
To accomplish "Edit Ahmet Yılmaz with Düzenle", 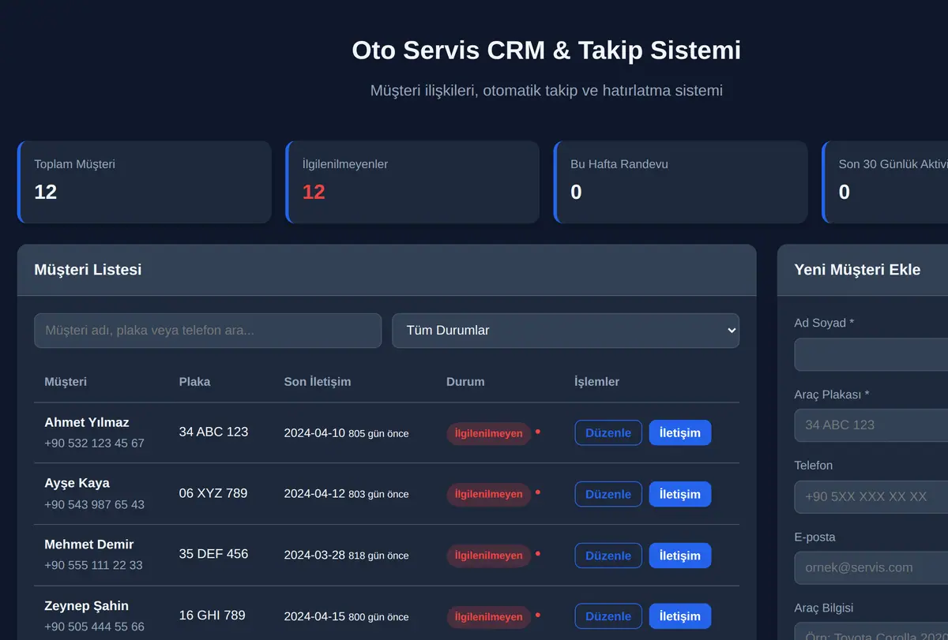I will click(x=608, y=432).
